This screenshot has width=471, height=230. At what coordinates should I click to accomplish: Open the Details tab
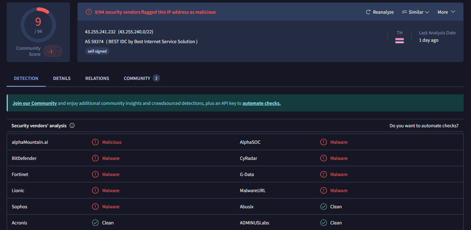pyautogui.click(x=62, y=78)
